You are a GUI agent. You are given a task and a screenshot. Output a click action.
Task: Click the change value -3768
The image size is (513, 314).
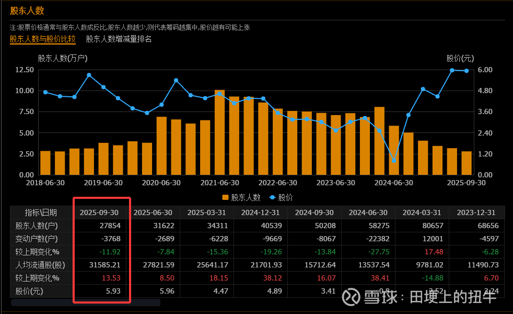pyautogui.click(x=111, y=239)
